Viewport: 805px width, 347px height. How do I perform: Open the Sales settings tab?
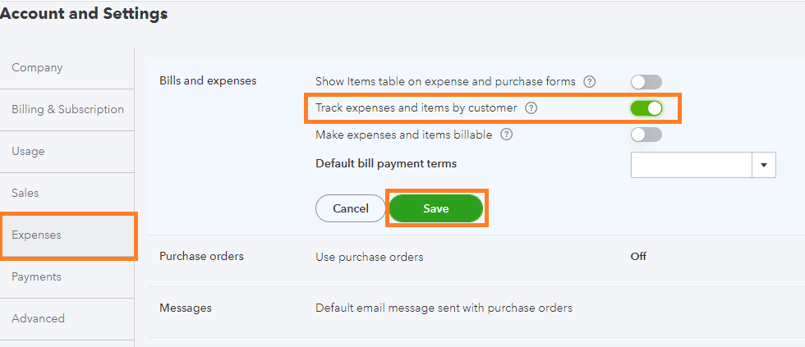25,194
